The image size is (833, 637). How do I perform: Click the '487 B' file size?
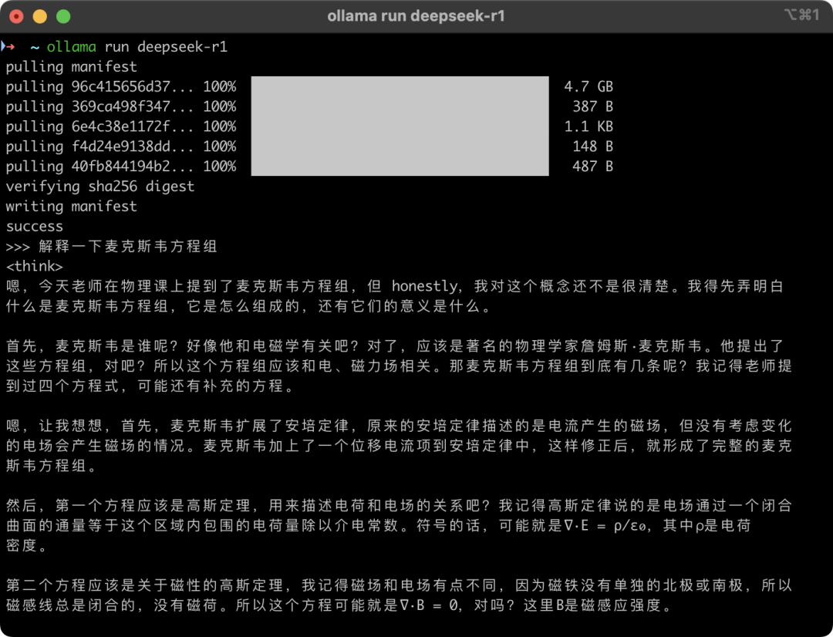[592, 167]
